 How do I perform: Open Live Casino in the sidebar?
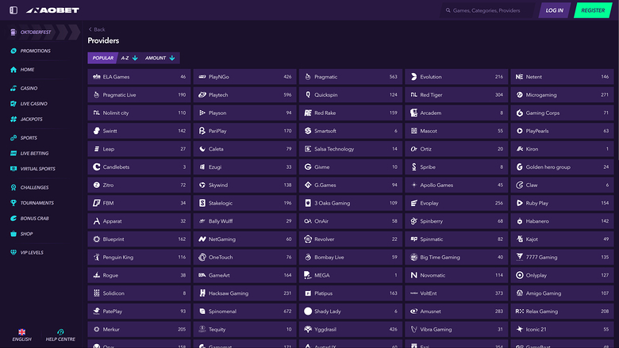(x=29, y=104)
